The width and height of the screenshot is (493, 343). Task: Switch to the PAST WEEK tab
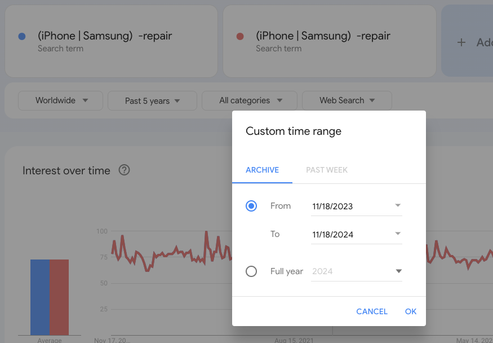click(327, 170)
